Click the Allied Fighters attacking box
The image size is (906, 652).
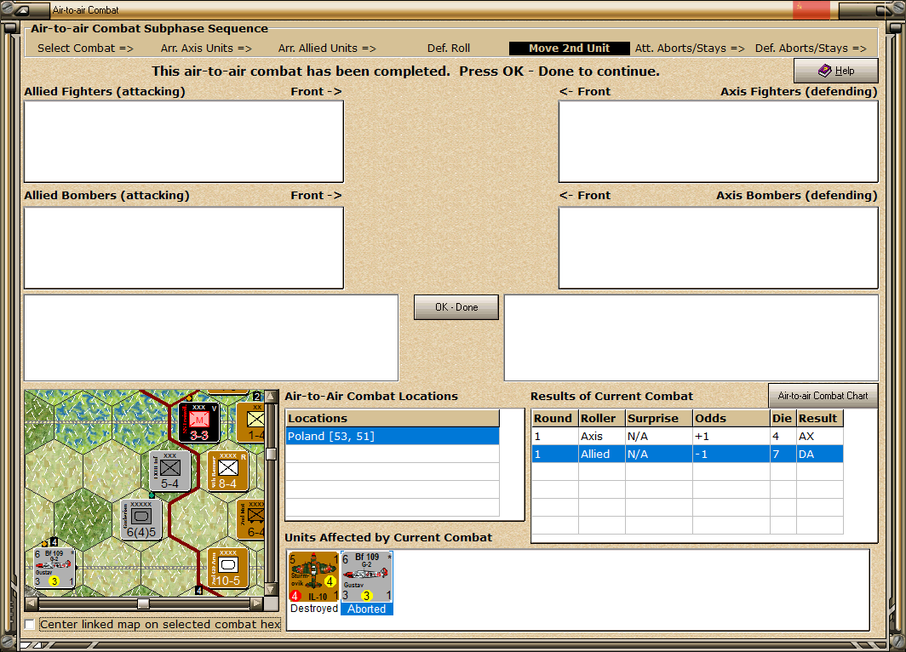[x=184, y=141]
